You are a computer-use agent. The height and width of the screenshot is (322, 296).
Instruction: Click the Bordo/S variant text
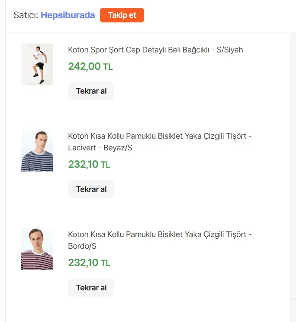point(82,246)
